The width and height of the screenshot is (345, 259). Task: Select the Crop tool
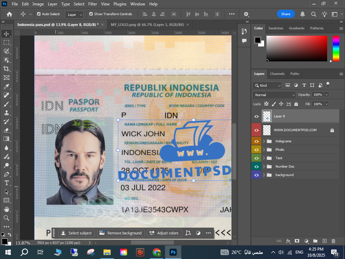point(6,69)
